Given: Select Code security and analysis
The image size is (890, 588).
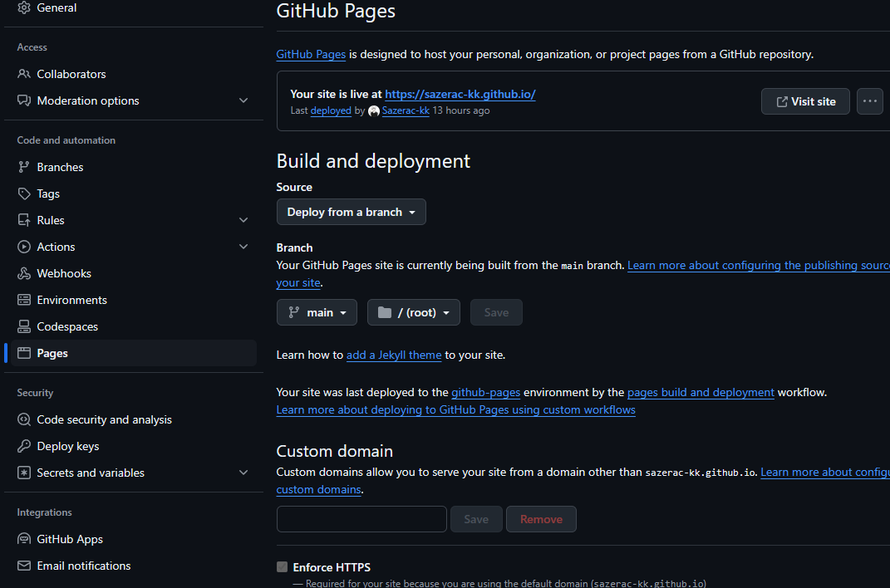Looking at the screenshot, I should coord(134,419).
